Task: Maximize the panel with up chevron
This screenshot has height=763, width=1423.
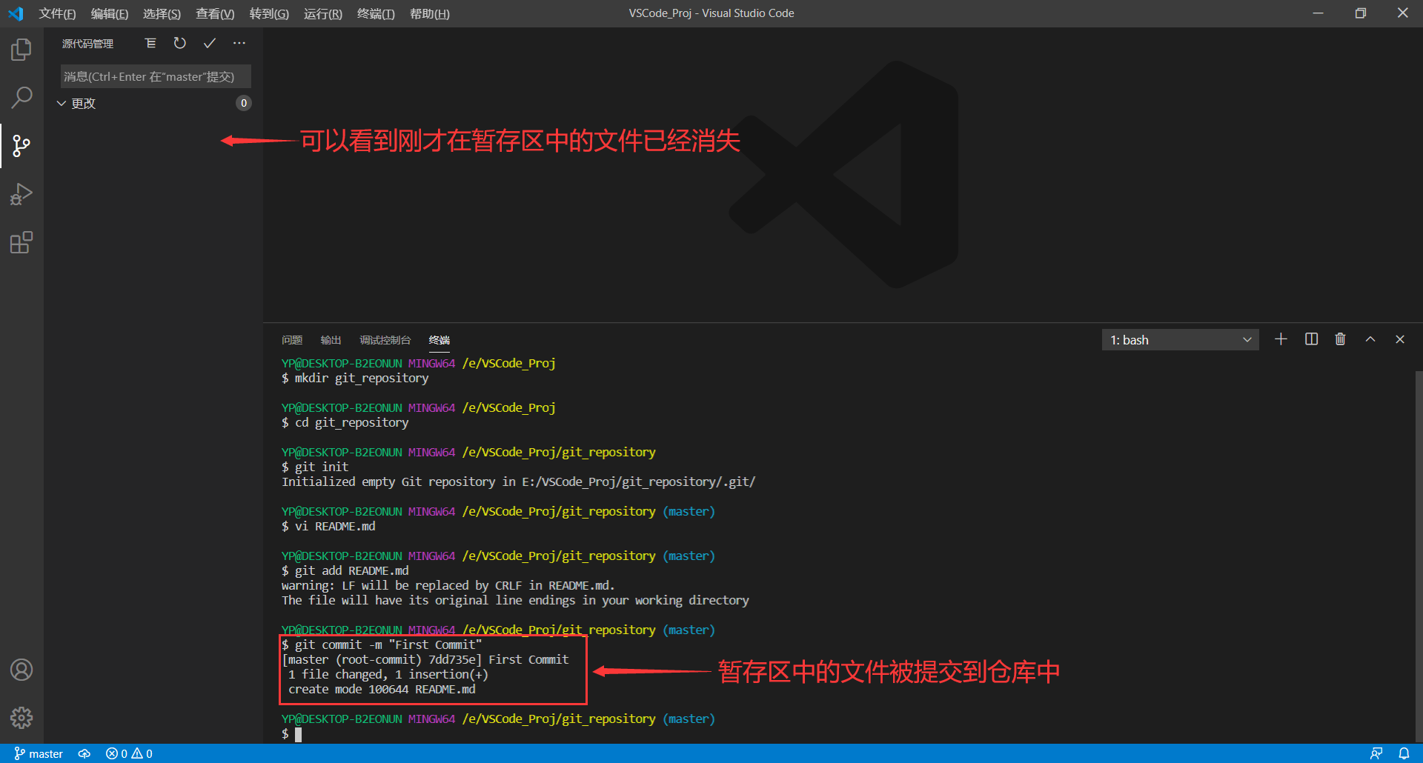Action: click(1370, 339)
